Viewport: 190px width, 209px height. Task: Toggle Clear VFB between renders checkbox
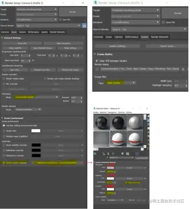click(x=97, y=61)
